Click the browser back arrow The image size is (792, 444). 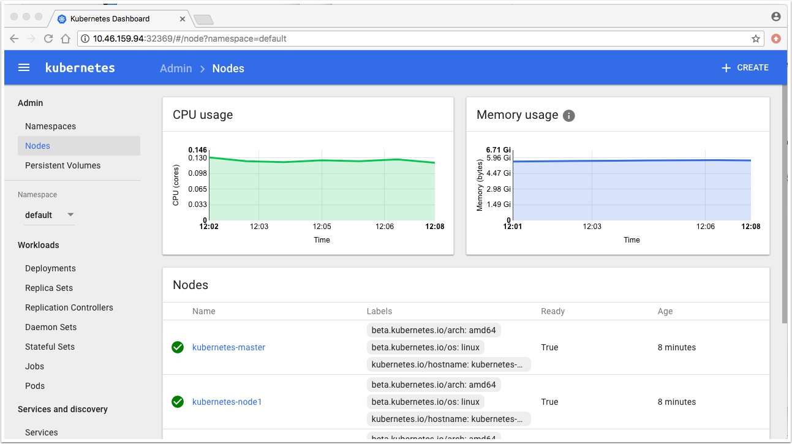(x=15, y=39)
